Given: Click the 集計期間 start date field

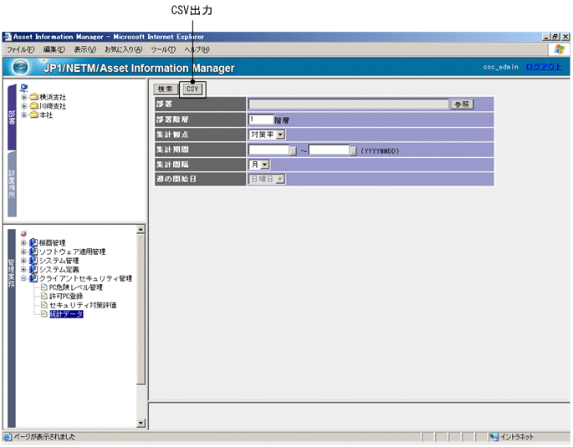Looking at the screenshot, I should click(269, 150).
